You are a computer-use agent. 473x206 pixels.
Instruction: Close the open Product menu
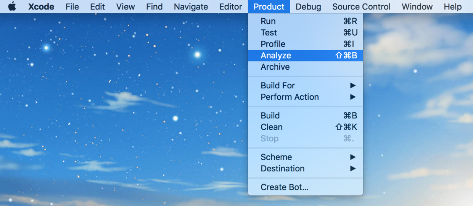(x=269, y=6)
